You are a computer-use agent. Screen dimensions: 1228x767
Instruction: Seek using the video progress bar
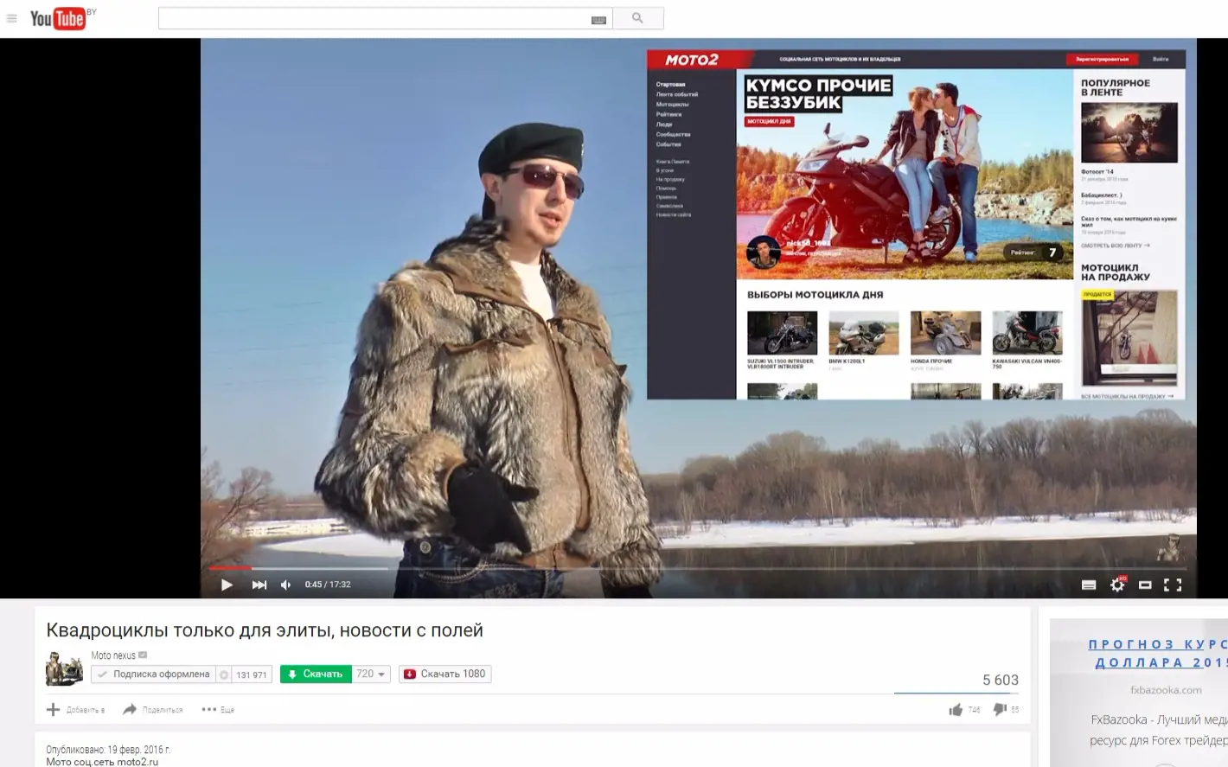pos(698,568)
